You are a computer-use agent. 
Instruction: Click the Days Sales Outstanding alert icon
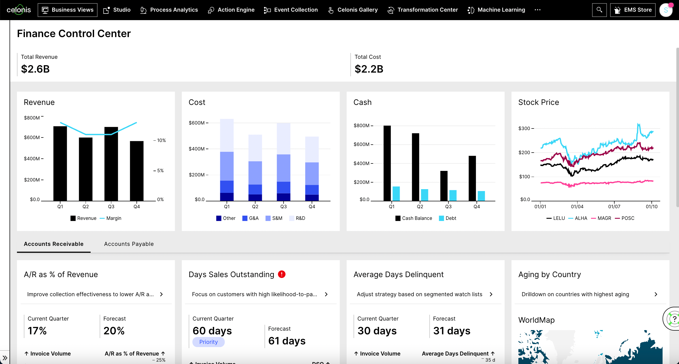[x=282, y=274]
